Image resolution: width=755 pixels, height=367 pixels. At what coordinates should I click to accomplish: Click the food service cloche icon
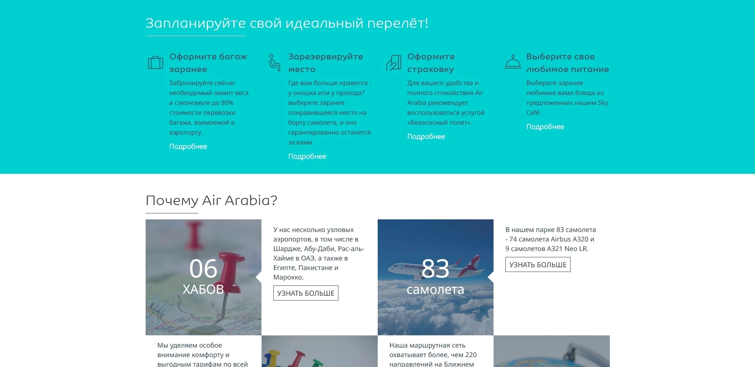pyautogui.click(x=513, y=62)
